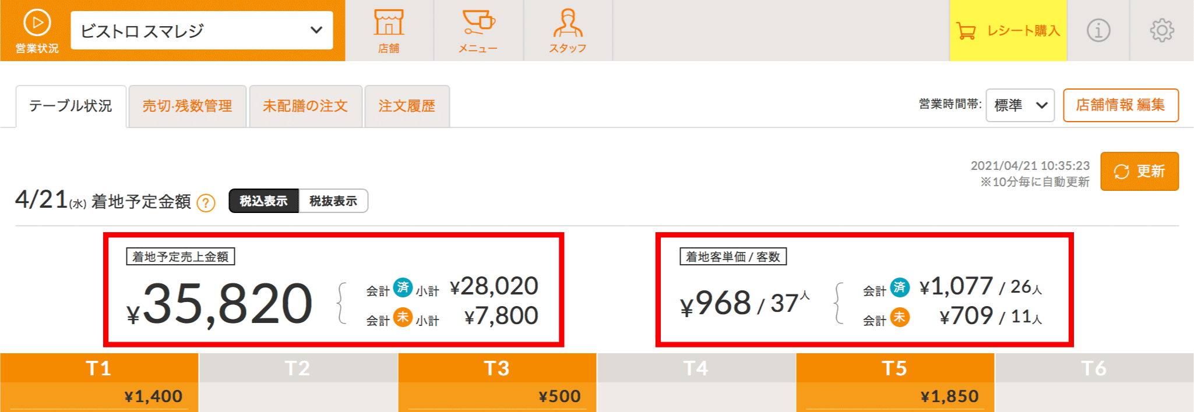Click the レシート購入 cart icon
1194x412 pixels.
click(966, 31)
